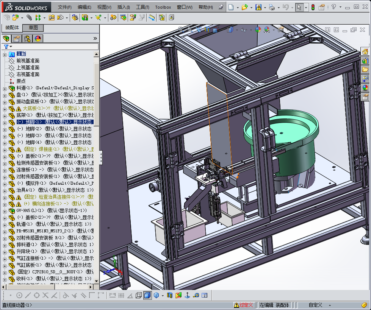
Task: Click the feature tree filter input field
Action: point(53,47)
